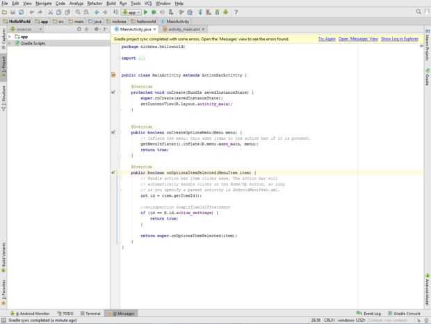
Task: Open the app run configuration dropdown
Action: 131,13
